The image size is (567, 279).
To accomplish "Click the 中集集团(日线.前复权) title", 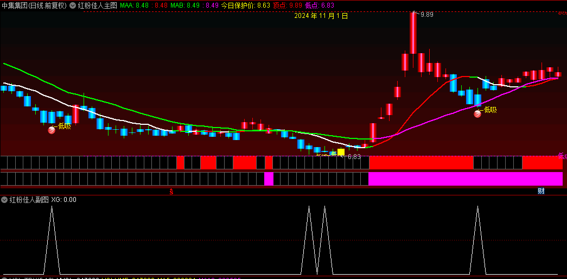I will point(34,5).
